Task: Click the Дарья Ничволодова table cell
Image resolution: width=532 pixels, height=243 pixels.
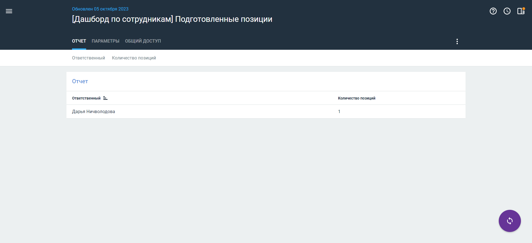Action: (x=93, y=111)
